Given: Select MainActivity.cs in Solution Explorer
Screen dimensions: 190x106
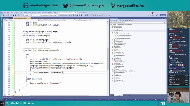Looking at the screenshot, I should (119, 52).
